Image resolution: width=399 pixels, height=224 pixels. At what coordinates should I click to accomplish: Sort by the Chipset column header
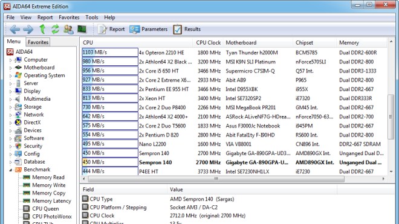click(314, 43)
